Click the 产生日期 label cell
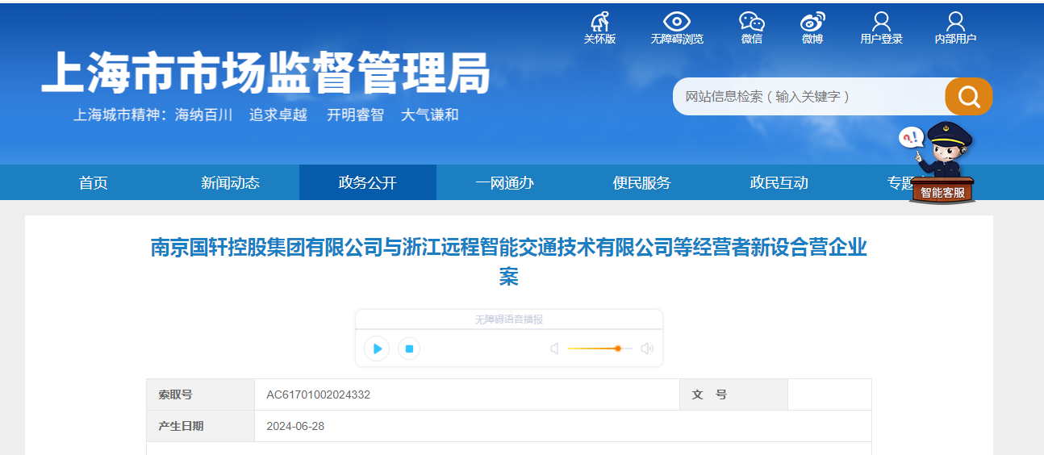This screenshot has width=1044, height=455. click(200, 426)
